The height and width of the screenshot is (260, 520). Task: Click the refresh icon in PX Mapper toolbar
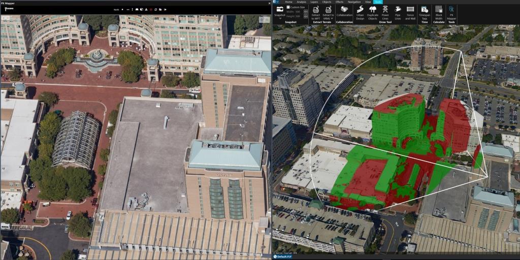click(155, 10)
